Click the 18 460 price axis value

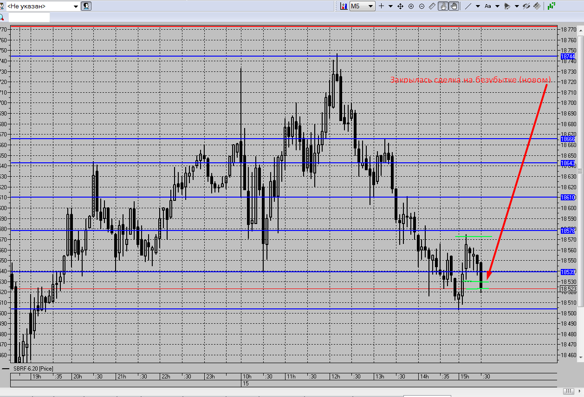coord(568,355)
